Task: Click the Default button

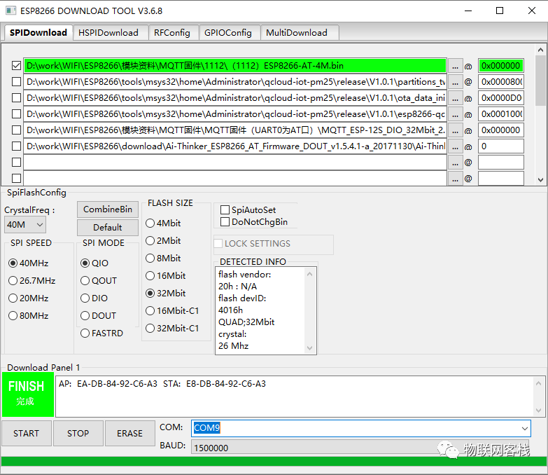Action: coord(108,228)
